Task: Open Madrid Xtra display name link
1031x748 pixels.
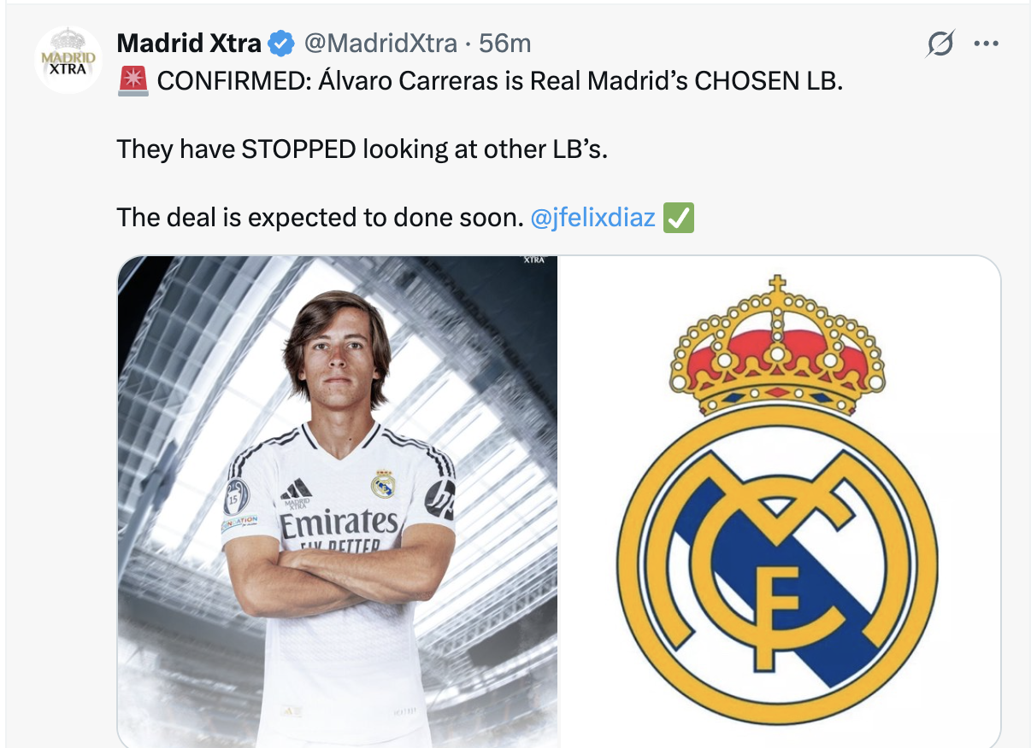Action: (x=189, y=43)
